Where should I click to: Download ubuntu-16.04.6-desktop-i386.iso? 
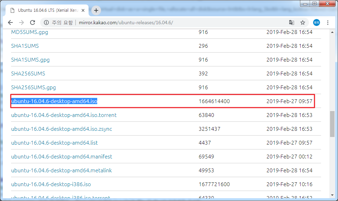click(x=51, y=184)
